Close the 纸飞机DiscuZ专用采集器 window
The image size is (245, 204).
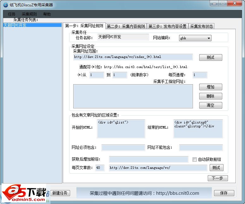[x=235, y=3]
